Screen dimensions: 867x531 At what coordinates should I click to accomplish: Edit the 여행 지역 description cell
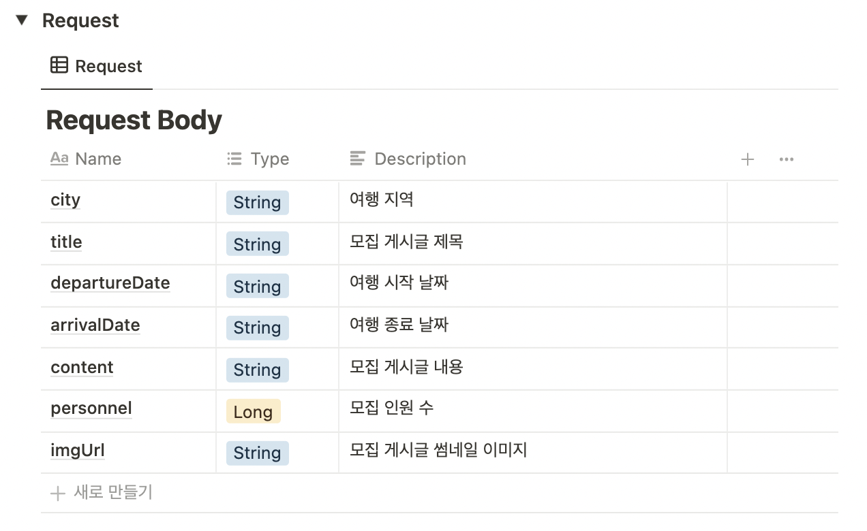pos(533,202)
